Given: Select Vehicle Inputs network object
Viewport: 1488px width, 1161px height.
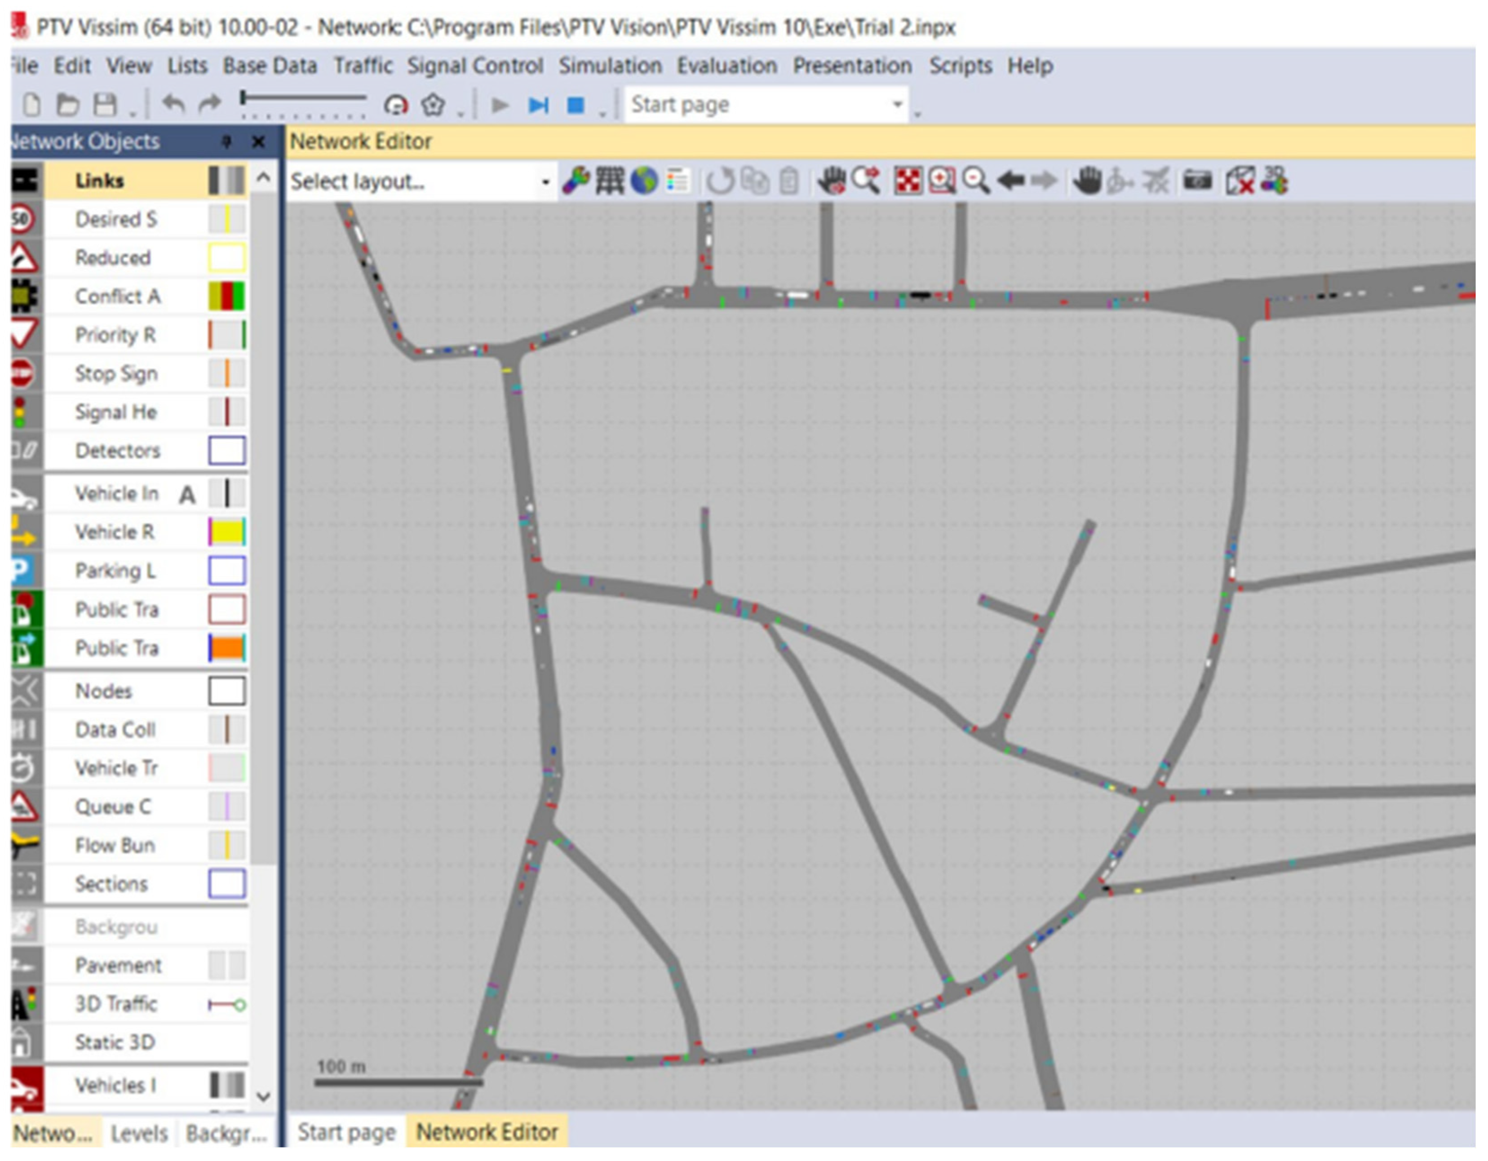Looking at the screenshot, I should point(116,493).
